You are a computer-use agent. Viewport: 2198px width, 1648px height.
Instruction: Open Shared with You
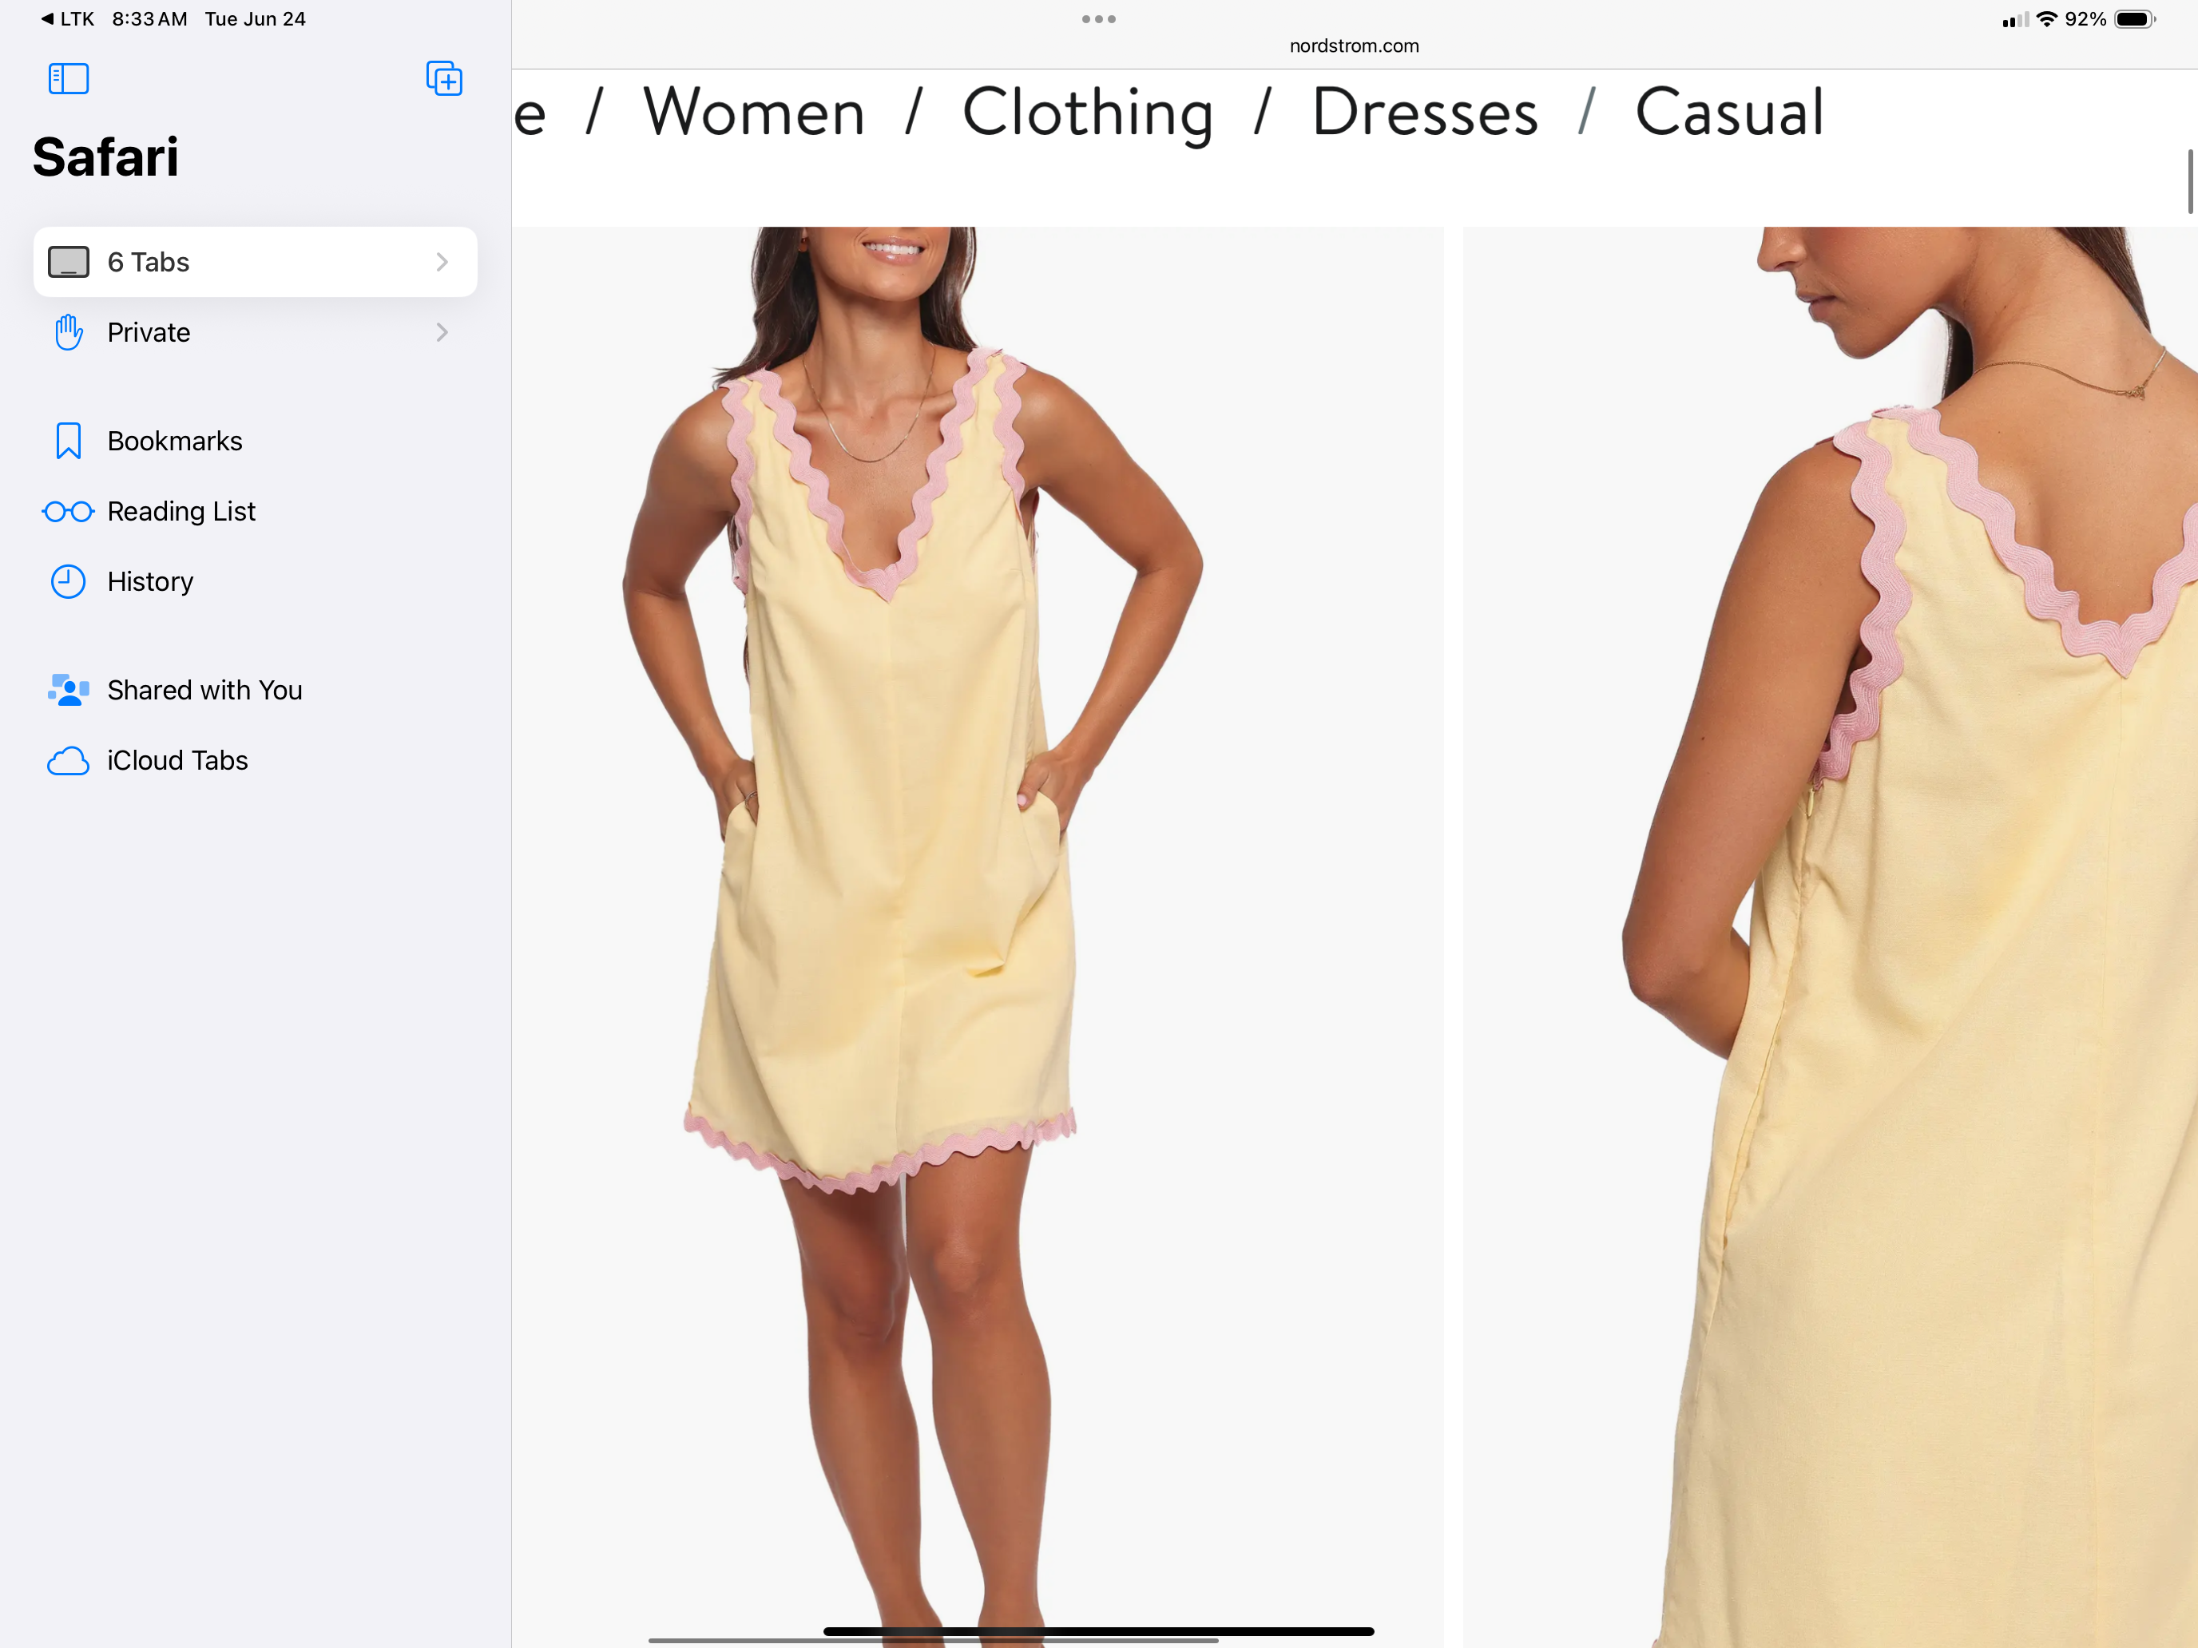[x=256, y=691]
